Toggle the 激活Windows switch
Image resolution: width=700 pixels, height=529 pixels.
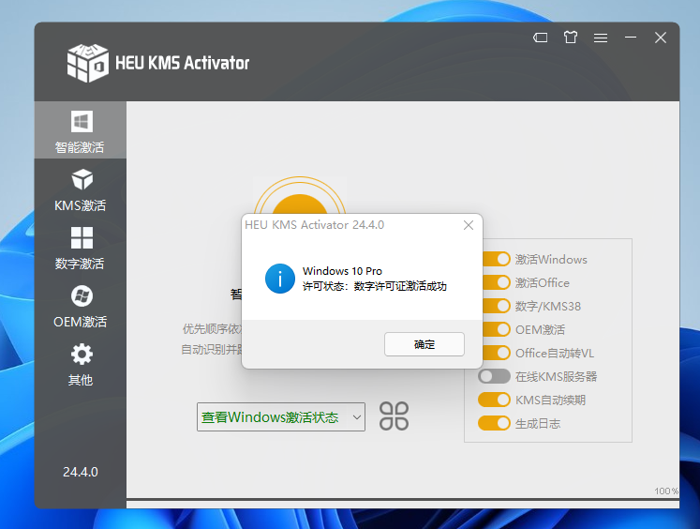pyautogui.click(x=496, y=259)
